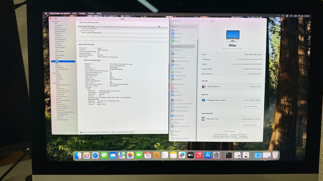Open the Vindue menu
Viewport: 323px width, 181px height.
[91, 13]
